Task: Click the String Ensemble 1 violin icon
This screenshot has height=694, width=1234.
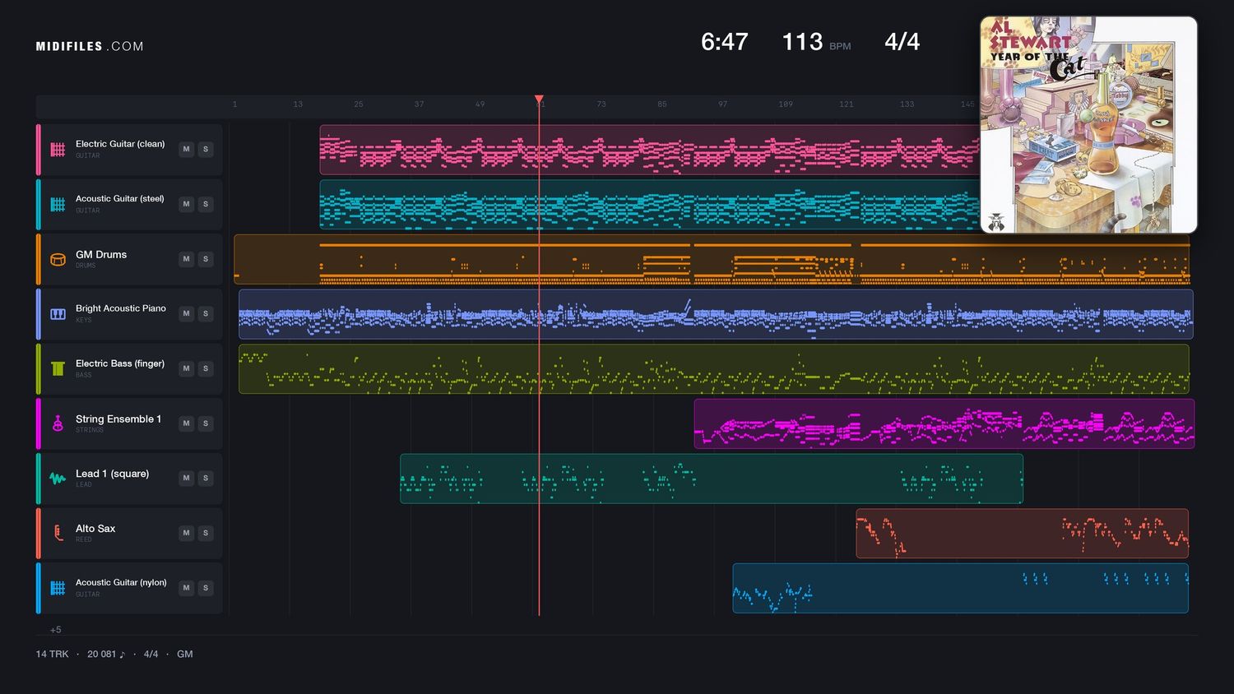Action: [58, 423]
